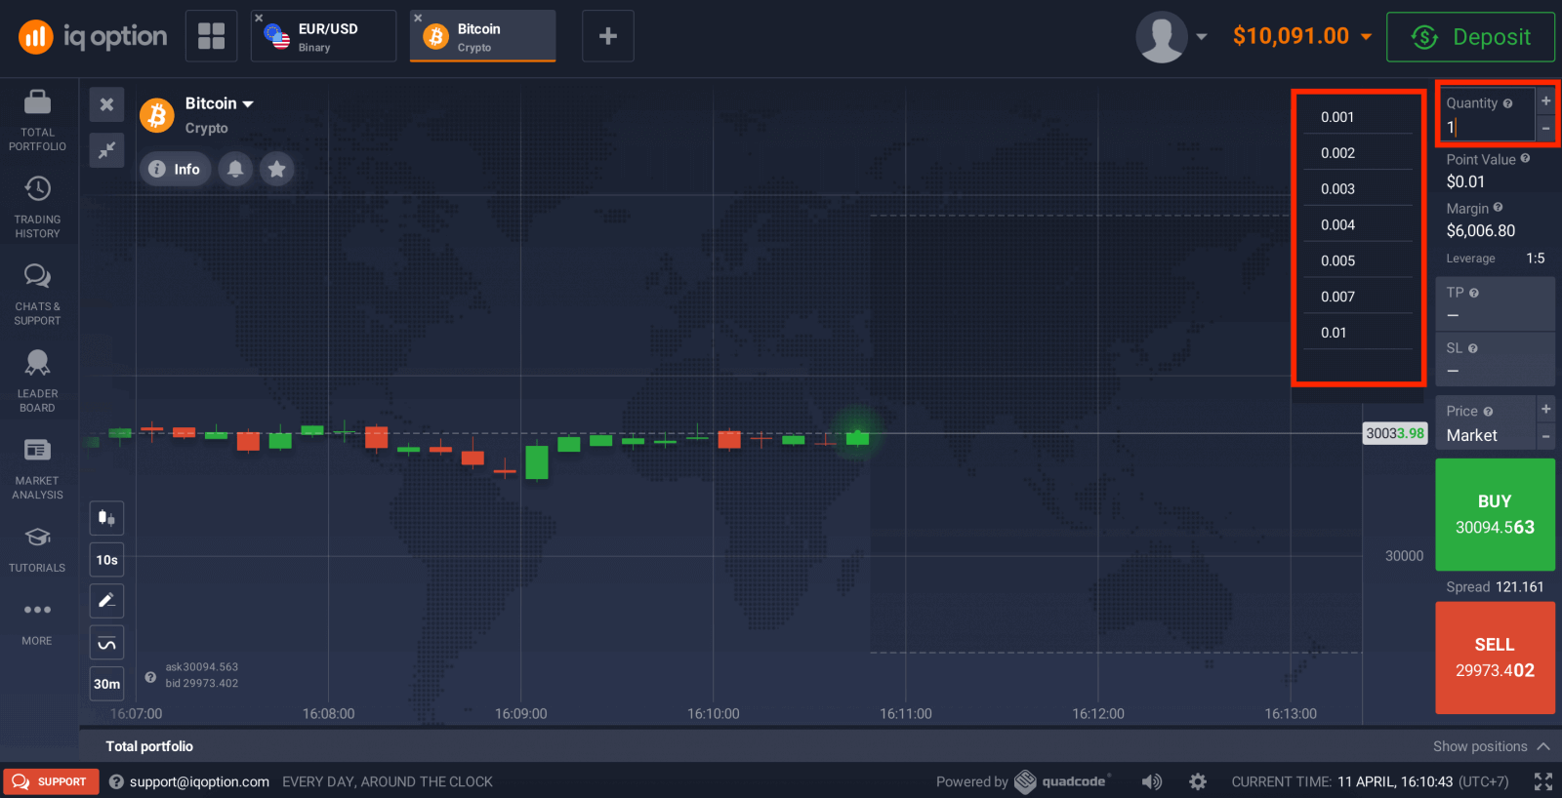Increase price with plus
The width and height of the screenshot is (1562, 798).
(x=1545, y=409)
